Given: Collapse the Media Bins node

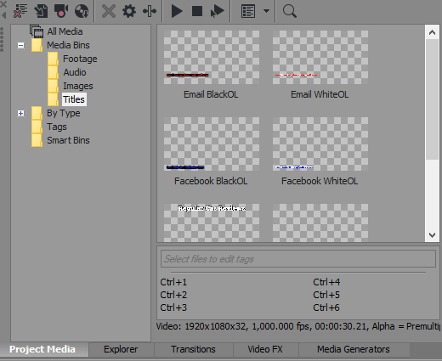Looking at the screenshot, I should coord(20,45).
